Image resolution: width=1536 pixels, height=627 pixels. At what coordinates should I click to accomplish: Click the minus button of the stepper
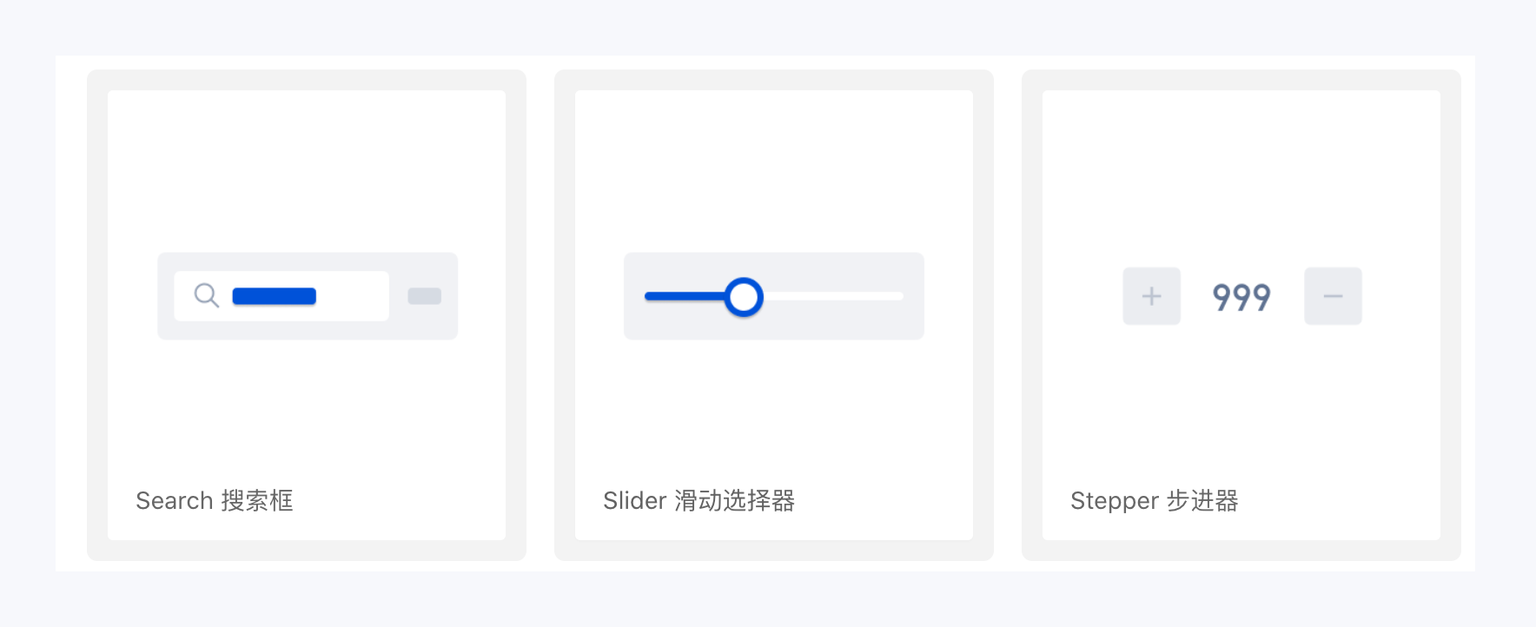click(1333, 296)
